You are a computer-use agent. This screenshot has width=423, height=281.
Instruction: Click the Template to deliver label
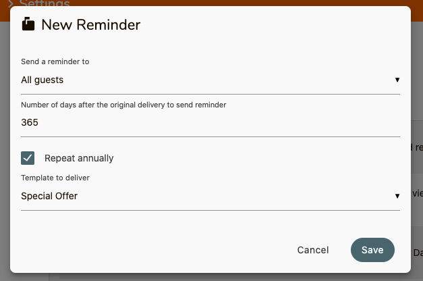coord(55,178)
